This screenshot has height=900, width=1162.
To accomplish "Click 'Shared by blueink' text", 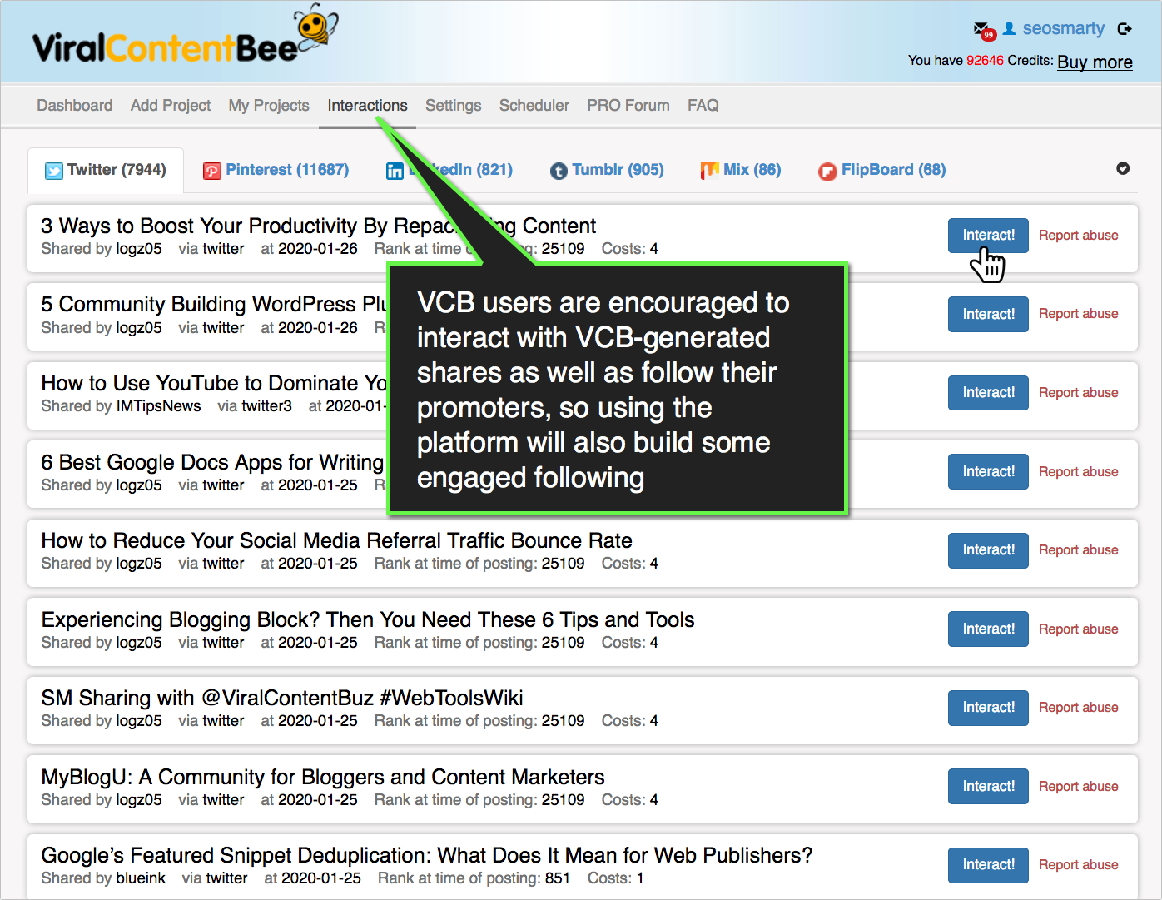I will [x=103, y=878].
